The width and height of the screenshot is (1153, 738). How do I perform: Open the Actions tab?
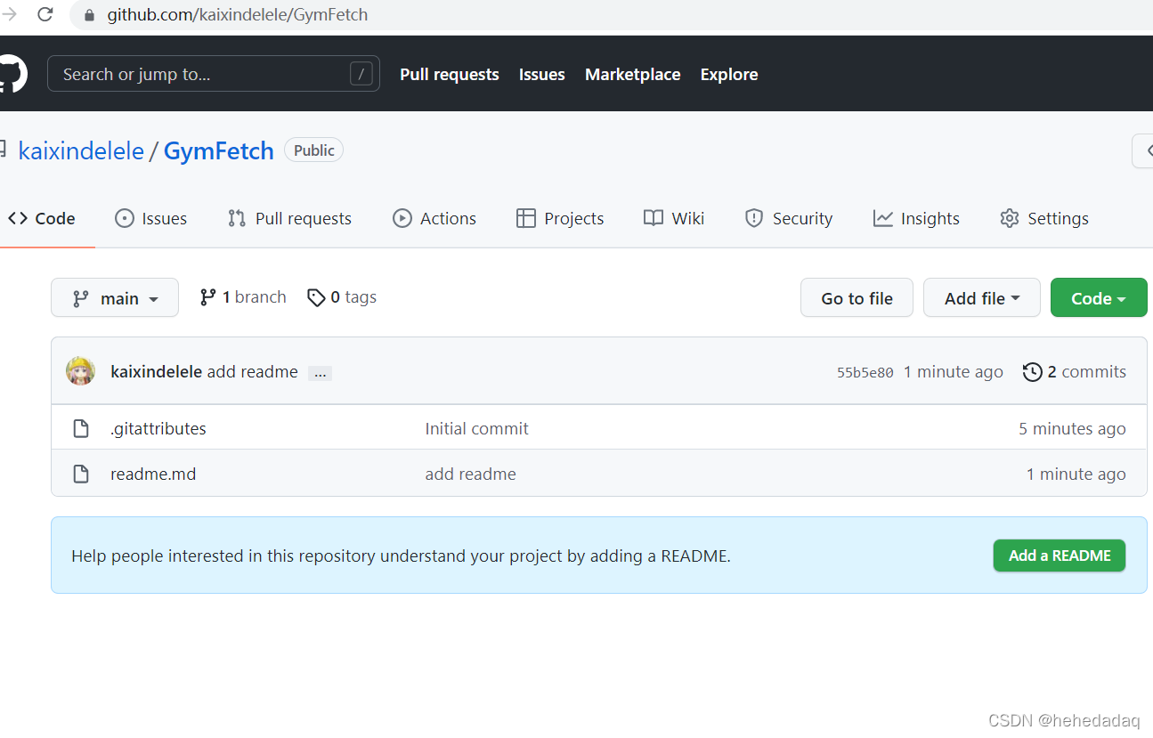tap(435, 218)
